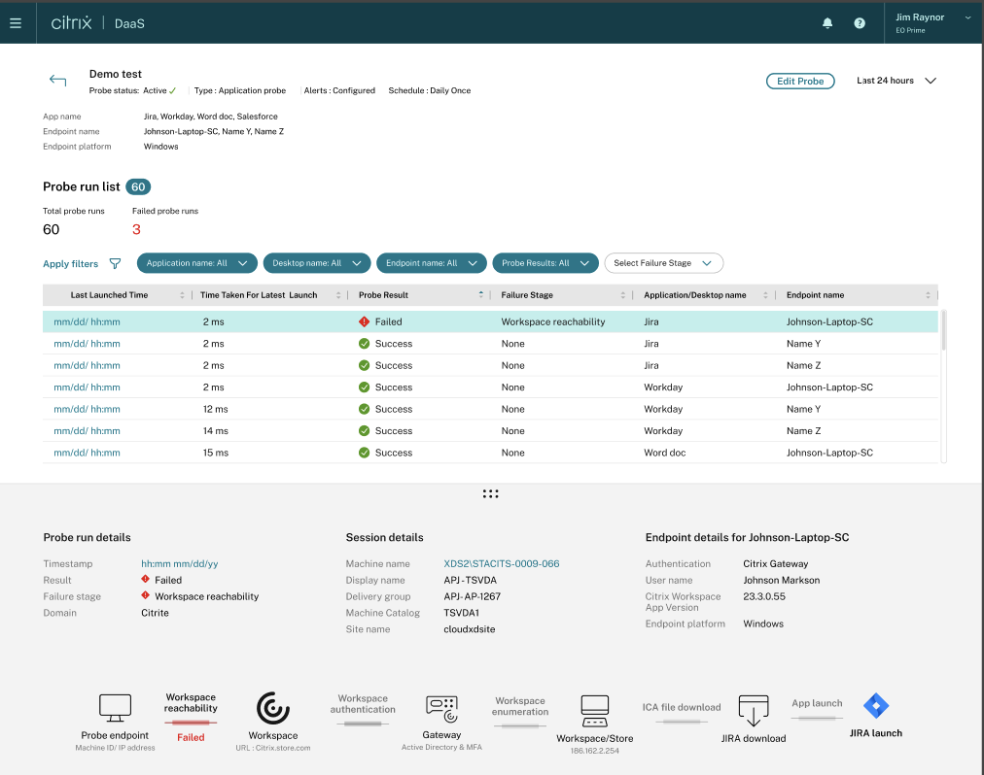The height and width of the screenshot is (775, 984).
Task: Click the green Active status checkmark
Action: pyautogui.click(x=172, y=91)
